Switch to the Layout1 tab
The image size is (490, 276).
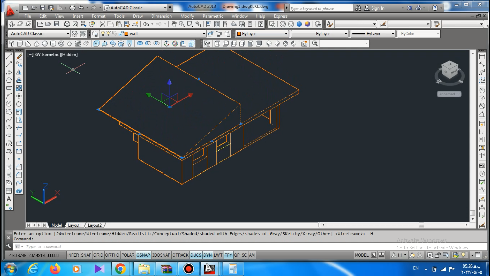(75, 225)
